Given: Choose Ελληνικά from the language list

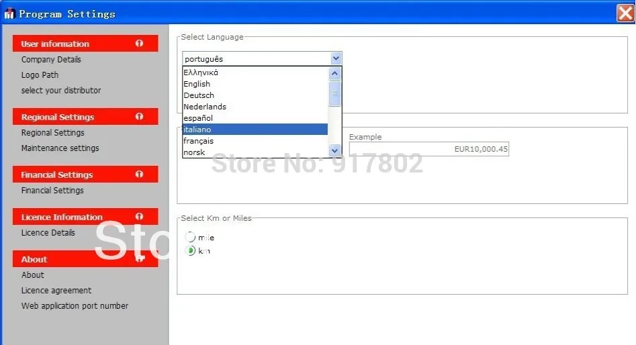Looking at the screenshot, I should 255,72.
